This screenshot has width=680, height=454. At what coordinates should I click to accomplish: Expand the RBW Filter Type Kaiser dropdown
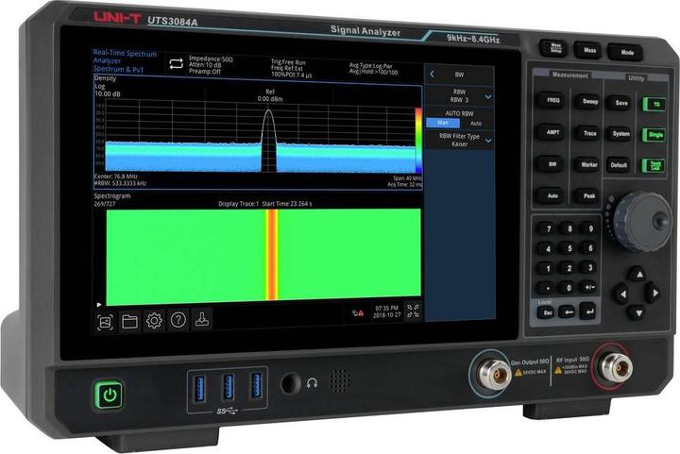click(x=459, y=140)
